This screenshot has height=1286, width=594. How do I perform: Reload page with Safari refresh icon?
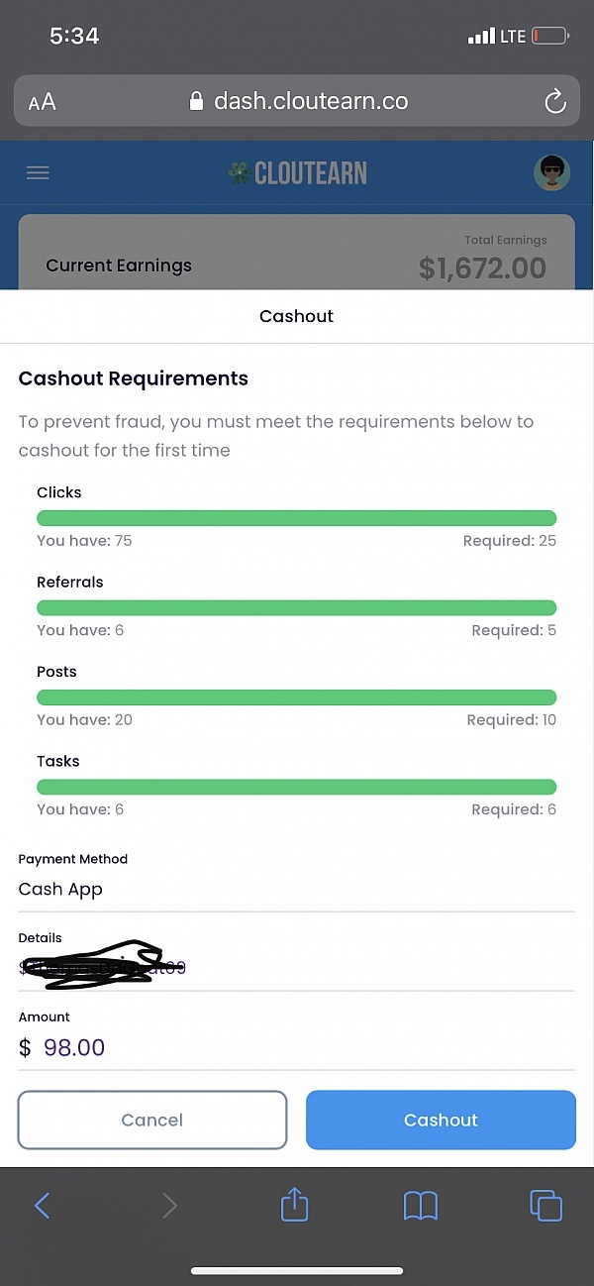click(555, 101)
